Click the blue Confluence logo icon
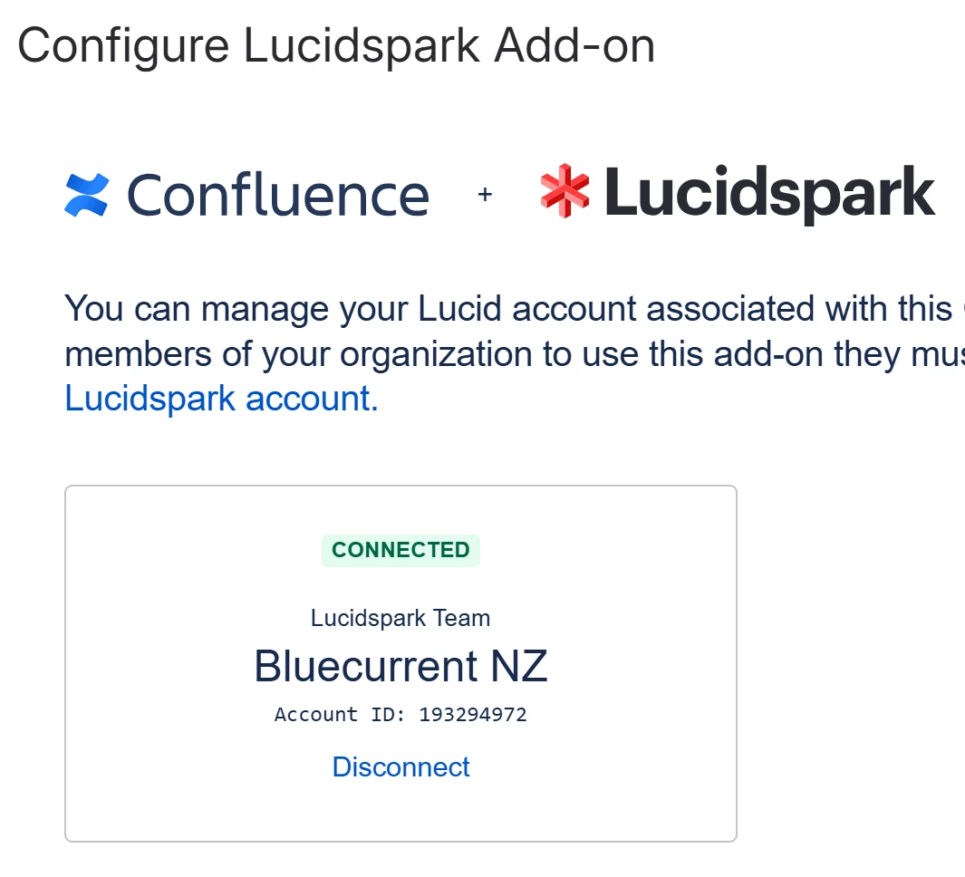Screen dimensions: 965x877 point(87,195)
